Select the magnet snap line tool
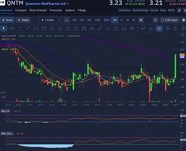This screenshot has height=151, width=186. (x=143, y=28)
